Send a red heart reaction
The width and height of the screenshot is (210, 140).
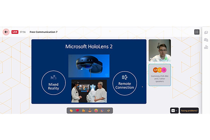coord(78,110)
